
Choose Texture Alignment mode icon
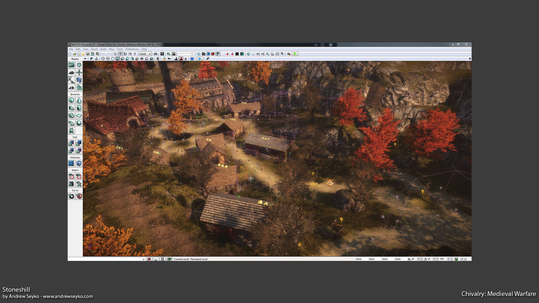click(79, 72)
